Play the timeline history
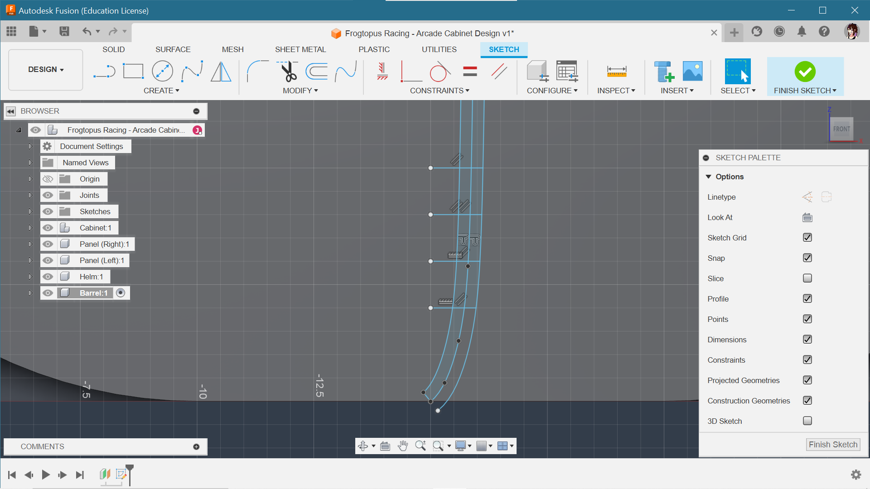Screen dimensions: 870x489 pos(46,475)
